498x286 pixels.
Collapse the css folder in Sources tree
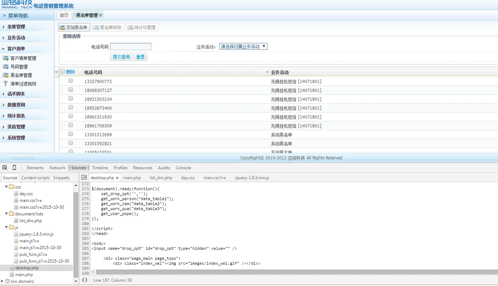[x=6, y=187]
